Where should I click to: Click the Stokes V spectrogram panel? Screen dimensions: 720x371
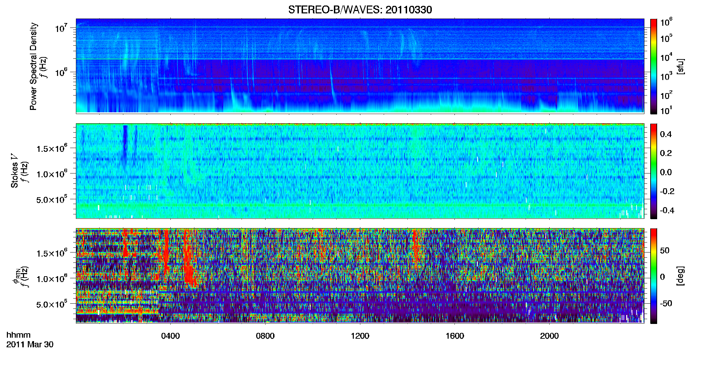360,171
